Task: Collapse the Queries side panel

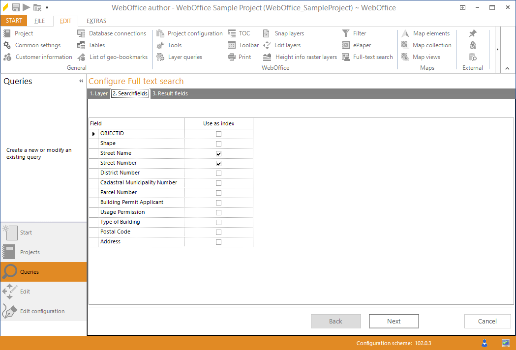Action: point(81,81)
